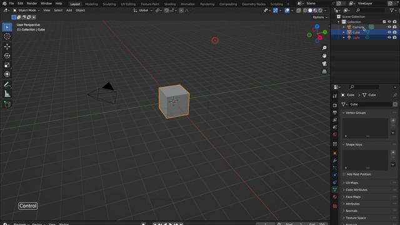Open the Modifiers wrench tab
Viewport: 400px width, 225px height.
pyautogui.click(x=335, y=161)
